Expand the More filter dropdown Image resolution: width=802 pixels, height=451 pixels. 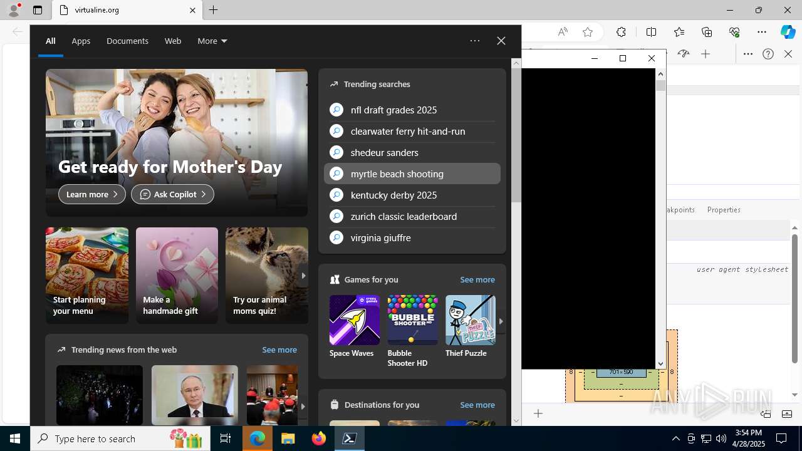point(212,41)
